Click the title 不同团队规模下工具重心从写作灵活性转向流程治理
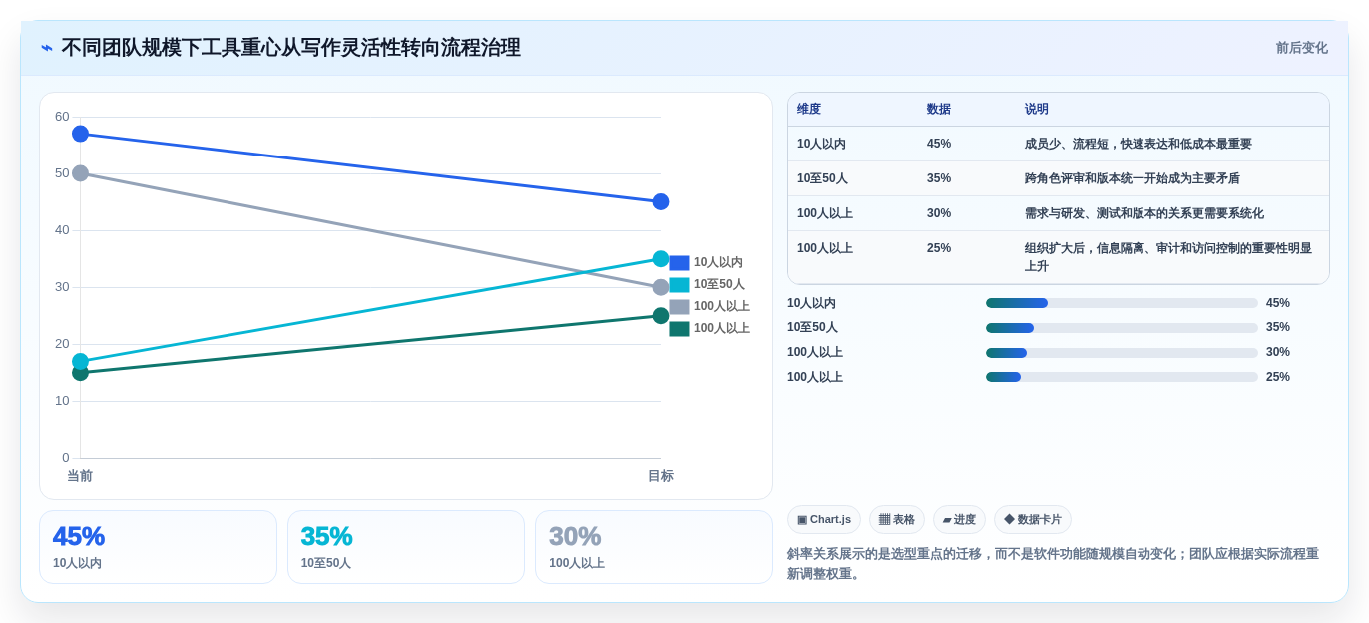This screenshot has height=623, width=1369. (290, 48)
